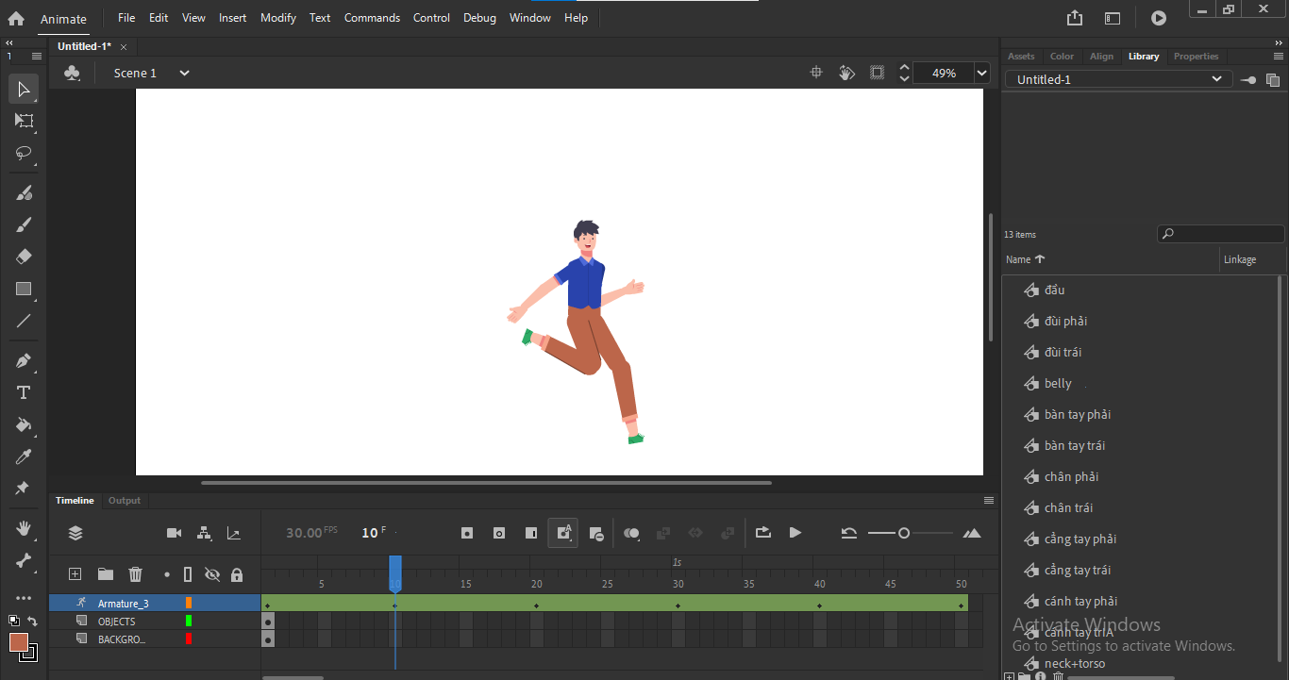
Task: Click the delete layer trash icon
Action: point(135,574)
